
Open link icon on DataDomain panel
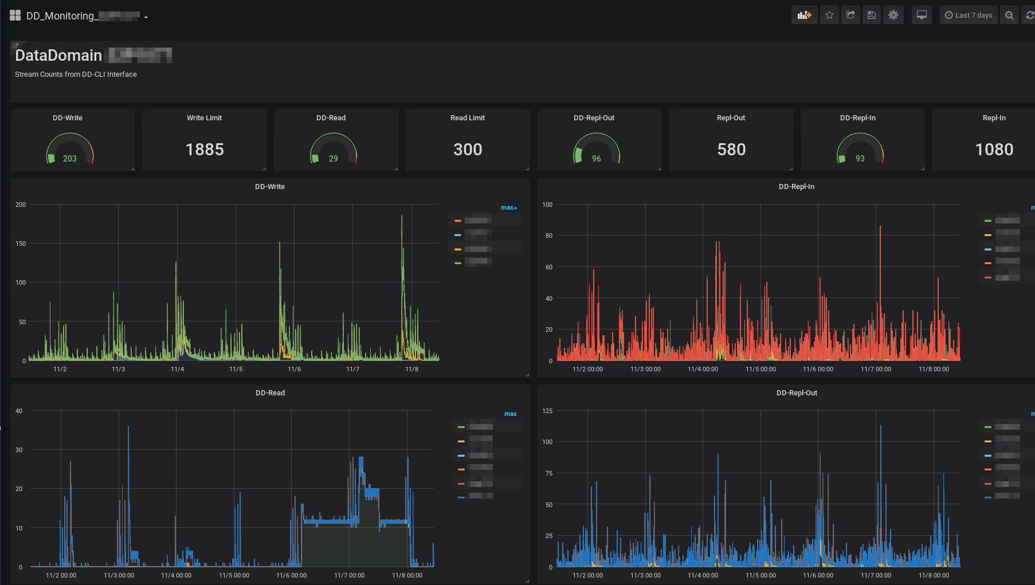tap(15, 45)
